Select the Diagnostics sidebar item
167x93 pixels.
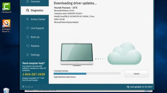tap(35, 10)
